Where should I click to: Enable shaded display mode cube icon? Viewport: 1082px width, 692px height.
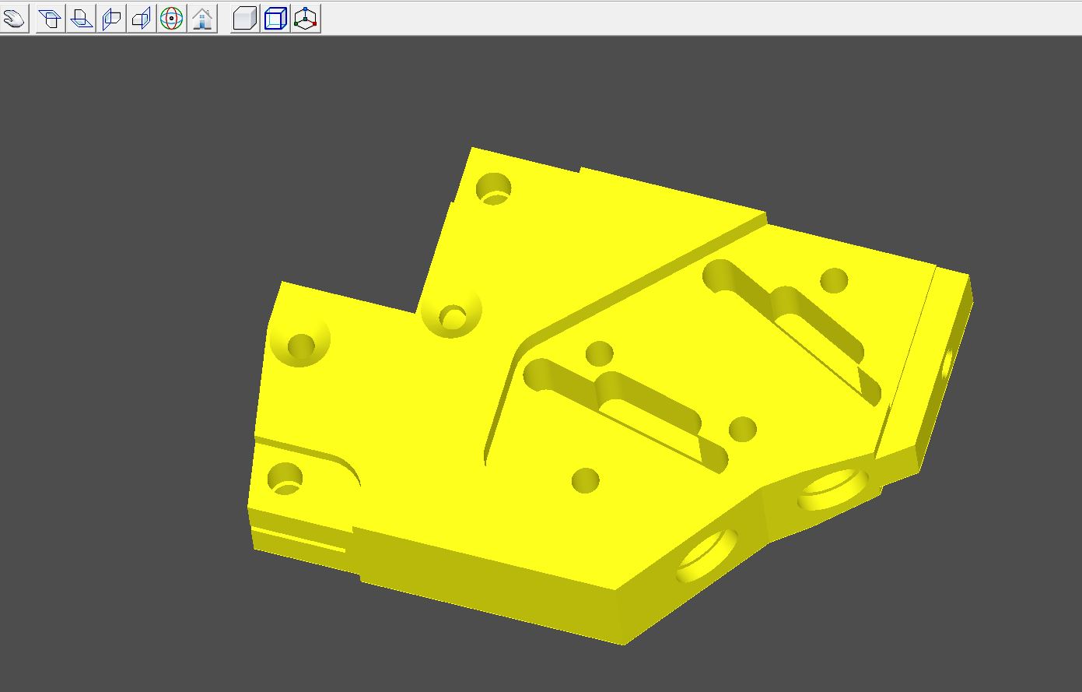[244, 19]
